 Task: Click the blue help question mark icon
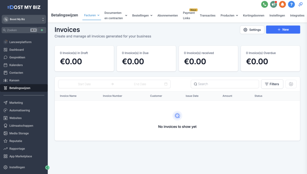click(x=291, y=4)
